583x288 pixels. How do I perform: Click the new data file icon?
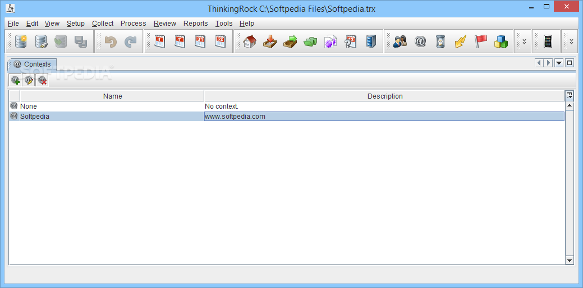coord(21,41)
